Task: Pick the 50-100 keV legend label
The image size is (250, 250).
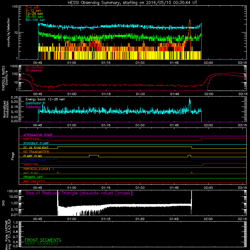Action: point(35,20)
